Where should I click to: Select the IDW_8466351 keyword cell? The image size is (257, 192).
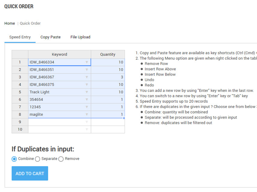coord(59,70)
